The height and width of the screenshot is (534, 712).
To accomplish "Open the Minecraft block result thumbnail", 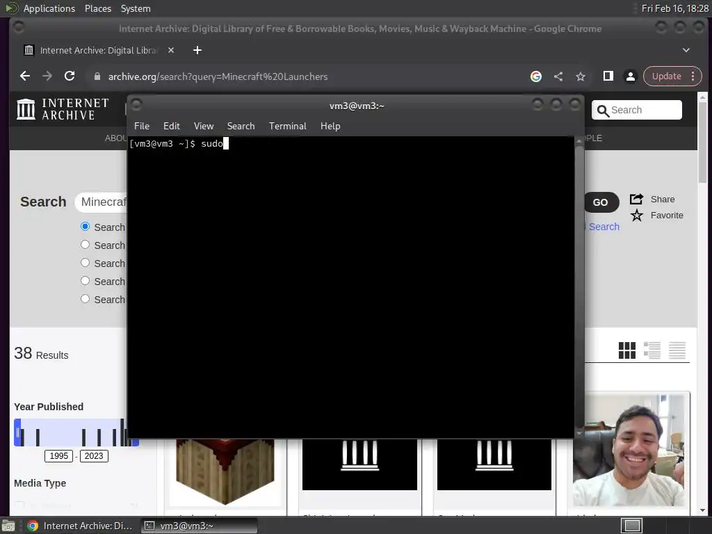I will (225, 471).
